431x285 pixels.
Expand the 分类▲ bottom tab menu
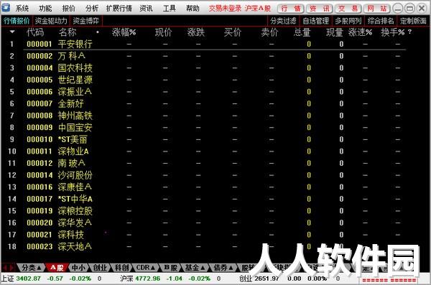31,267
